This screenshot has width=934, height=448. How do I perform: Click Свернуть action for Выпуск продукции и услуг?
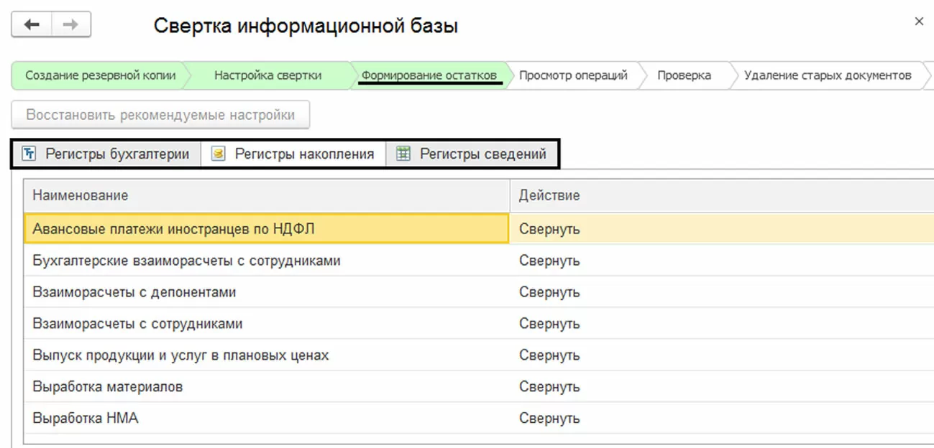point(549,356)
